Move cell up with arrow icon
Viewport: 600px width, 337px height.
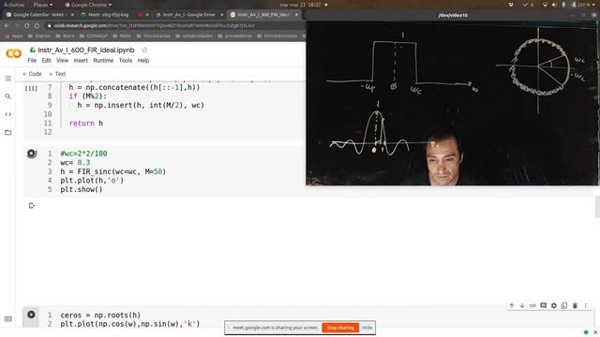512,306
